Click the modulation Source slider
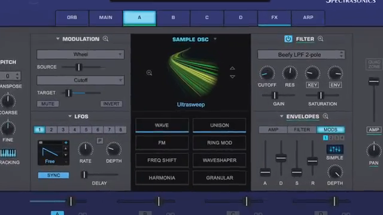383x215 pixels. 82,67
